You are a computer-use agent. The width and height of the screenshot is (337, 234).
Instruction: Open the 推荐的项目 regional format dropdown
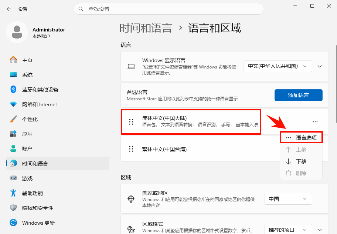coord(288,230)
